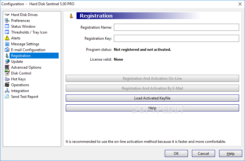Click the Message Settings icon
This screenshot has width=245, height=161.
pos(7,44)
